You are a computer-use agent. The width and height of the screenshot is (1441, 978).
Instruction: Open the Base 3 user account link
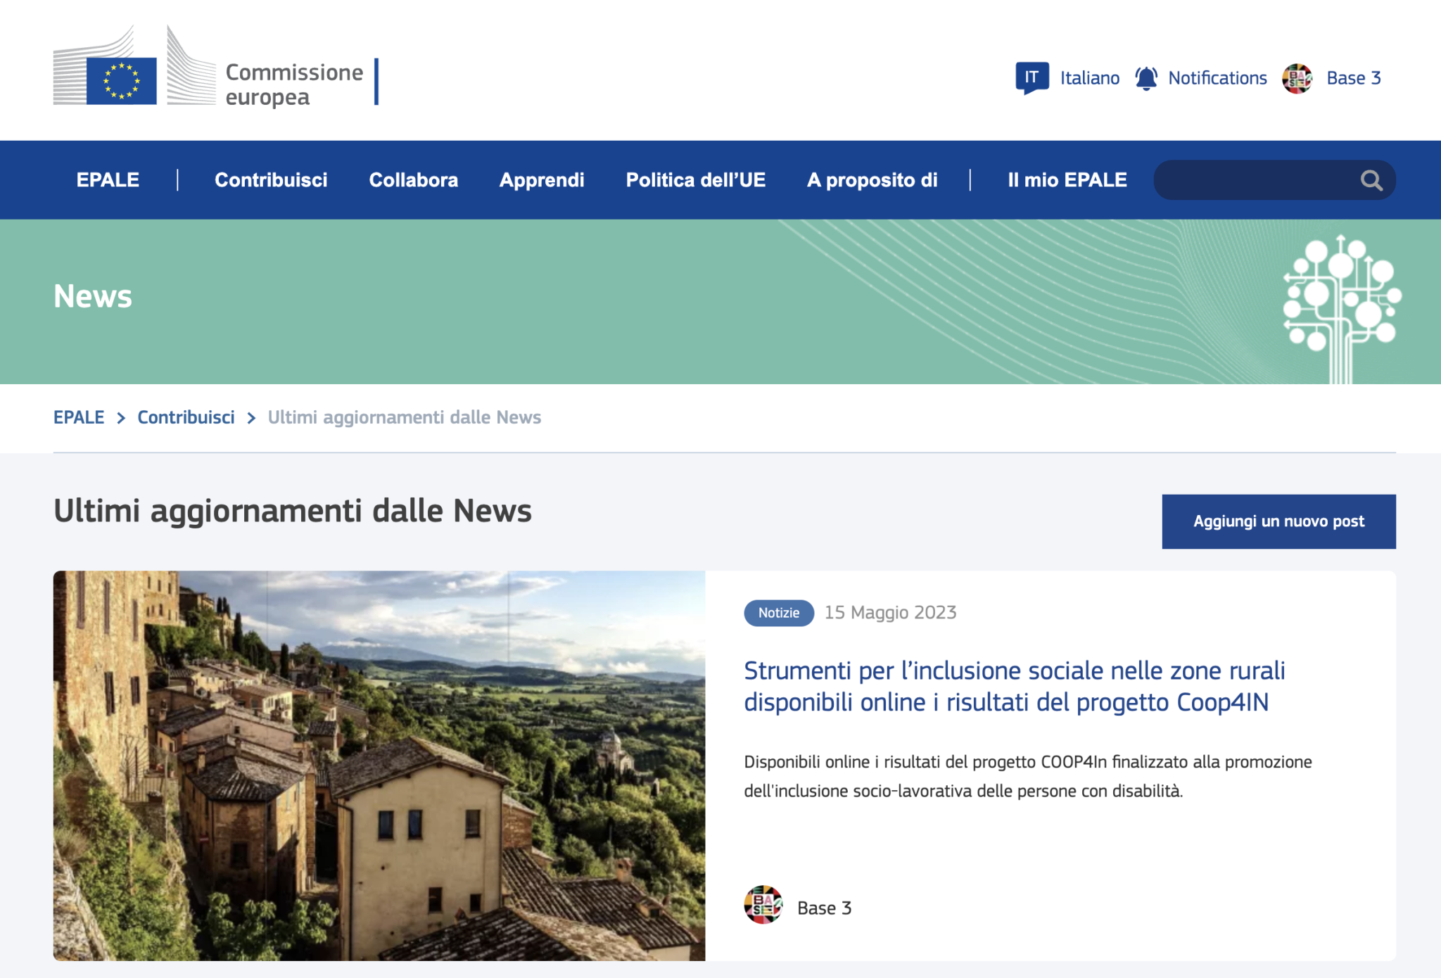click(1354, 78)
